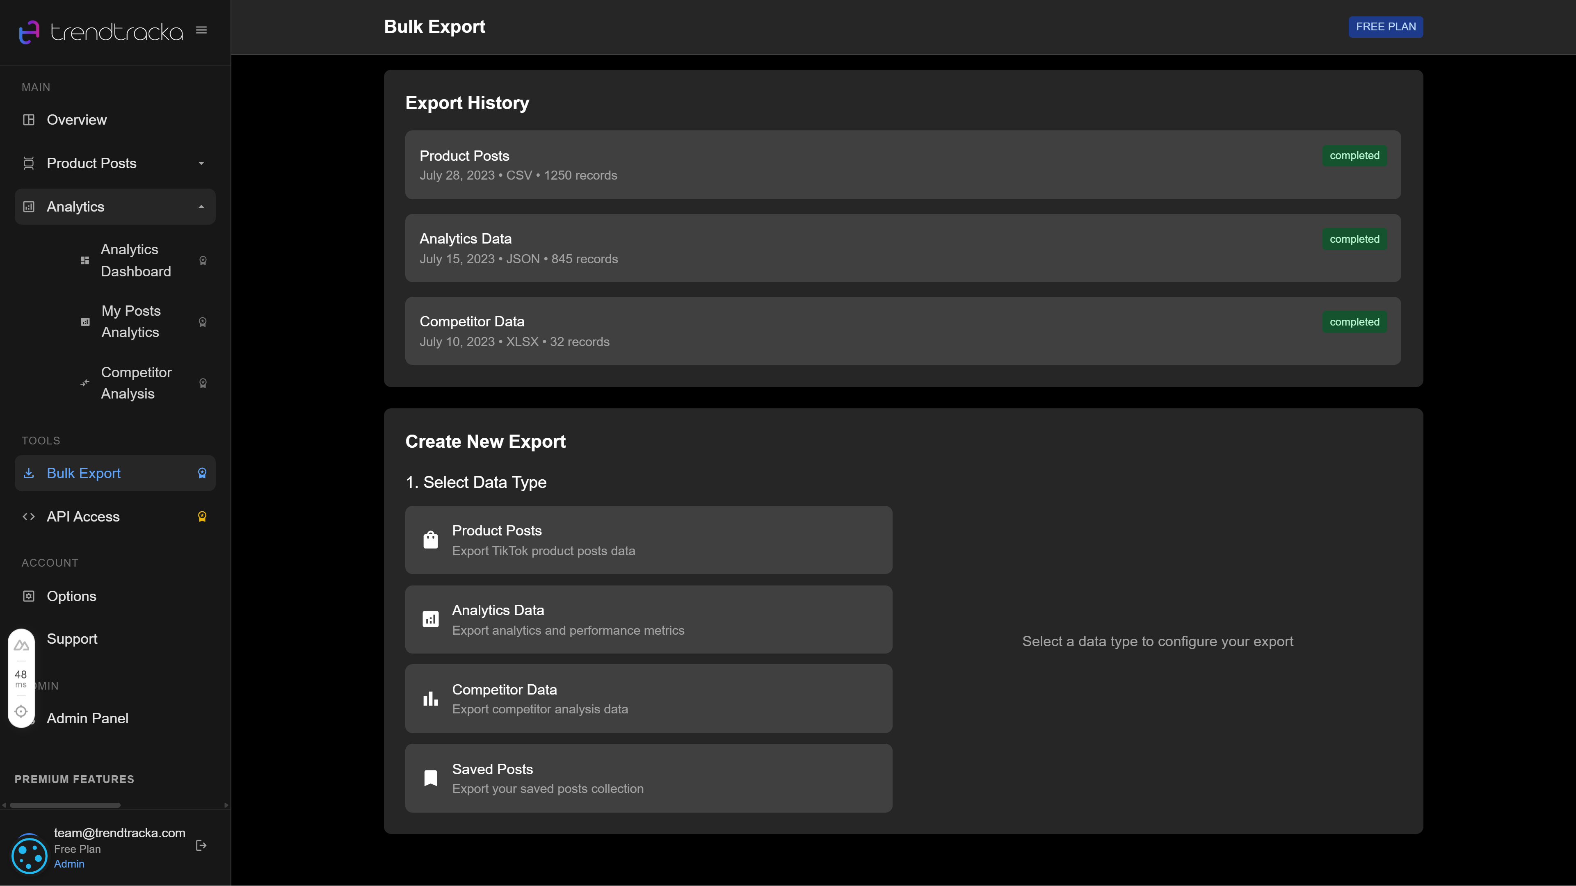Click the download icon next to Bulk Export
Image resolution: width=1576 pixels, height=886 pixels.
tap(29, 473)
